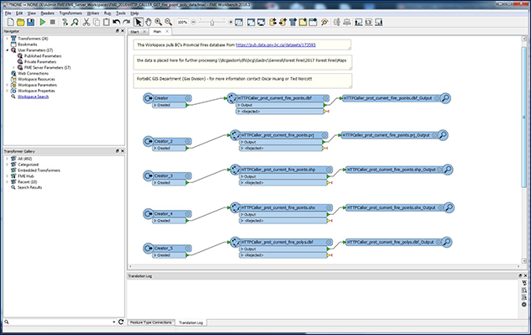The height and width of the screenshot is (335, 531).
Task: Open parameters gear on Creator_3 transformer
Action: click(x=187, y=175)
